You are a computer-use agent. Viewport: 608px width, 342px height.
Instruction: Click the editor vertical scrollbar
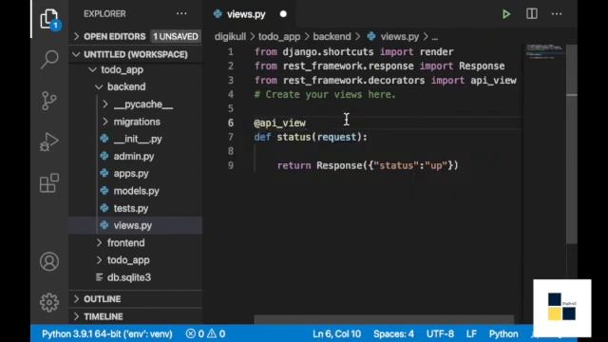pos(572,143)
